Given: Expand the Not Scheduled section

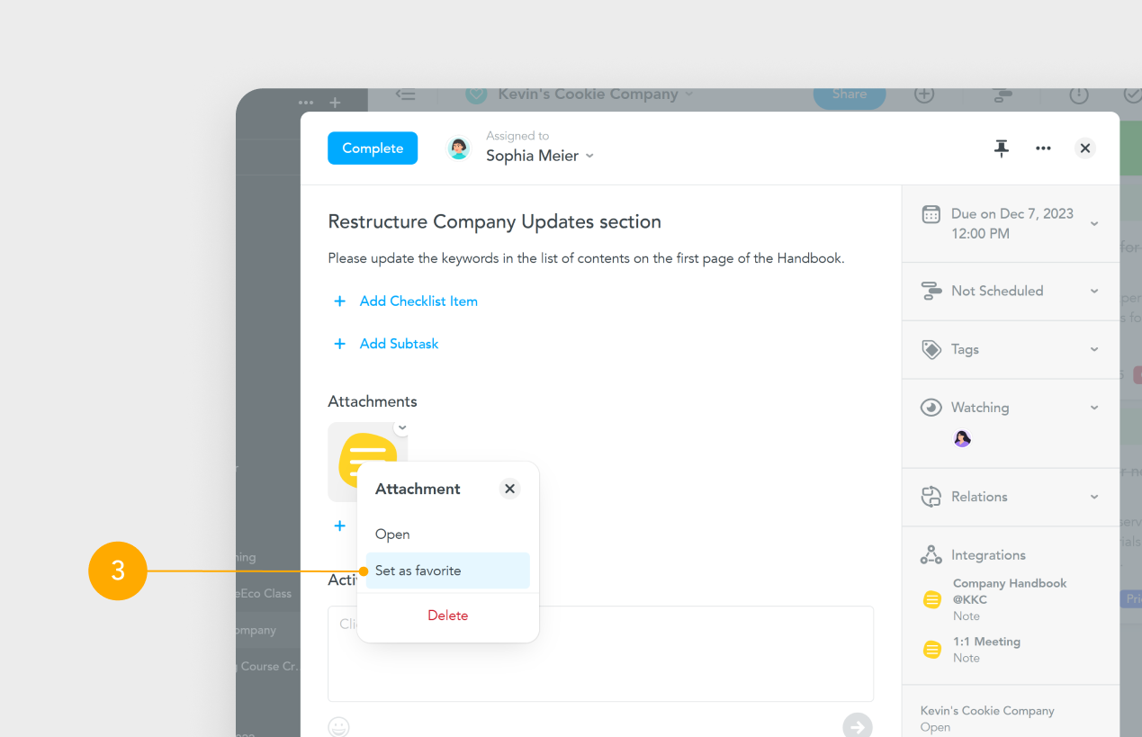Looking at the screenshot, I should pyautogui.click(x=1094, y=291).
